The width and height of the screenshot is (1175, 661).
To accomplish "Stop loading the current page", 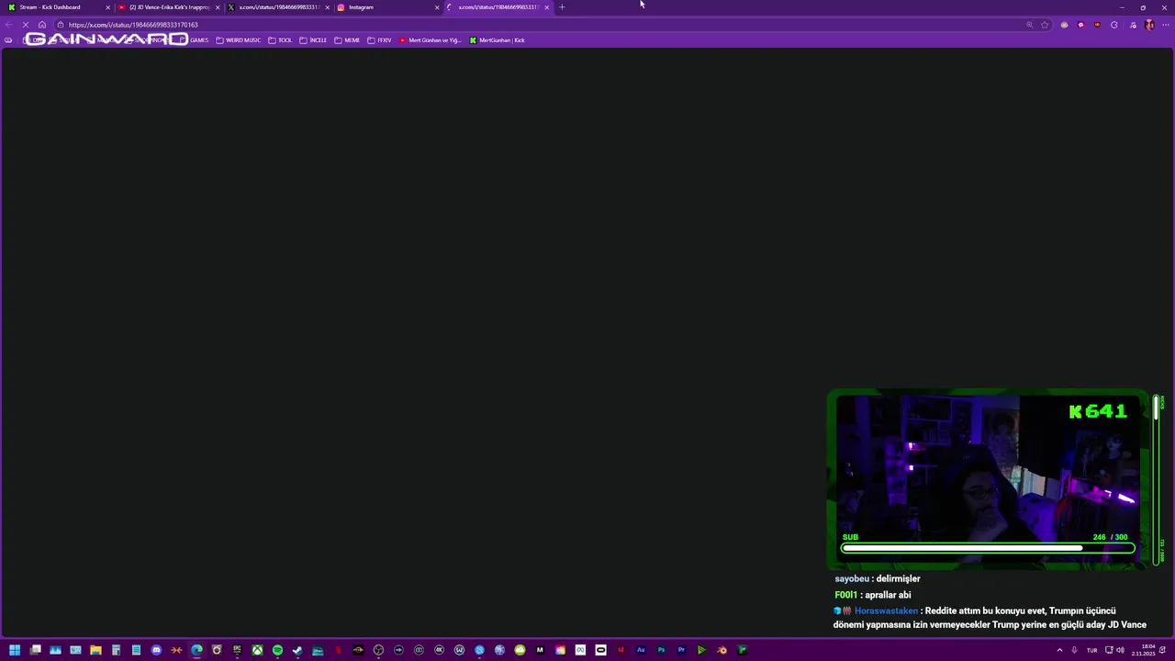I will 26,25.
